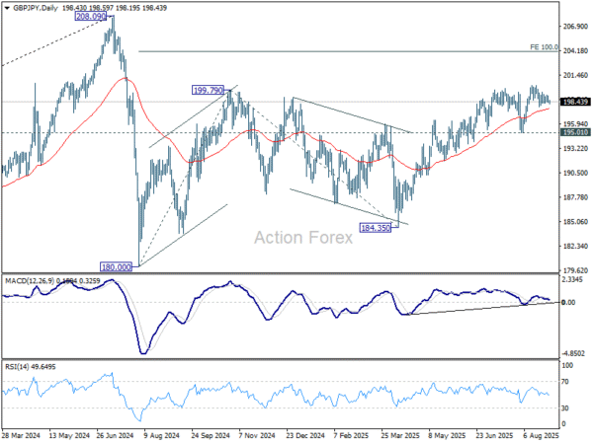Click the 23 Dec 2024 date marker

click(x=305, y=435)
